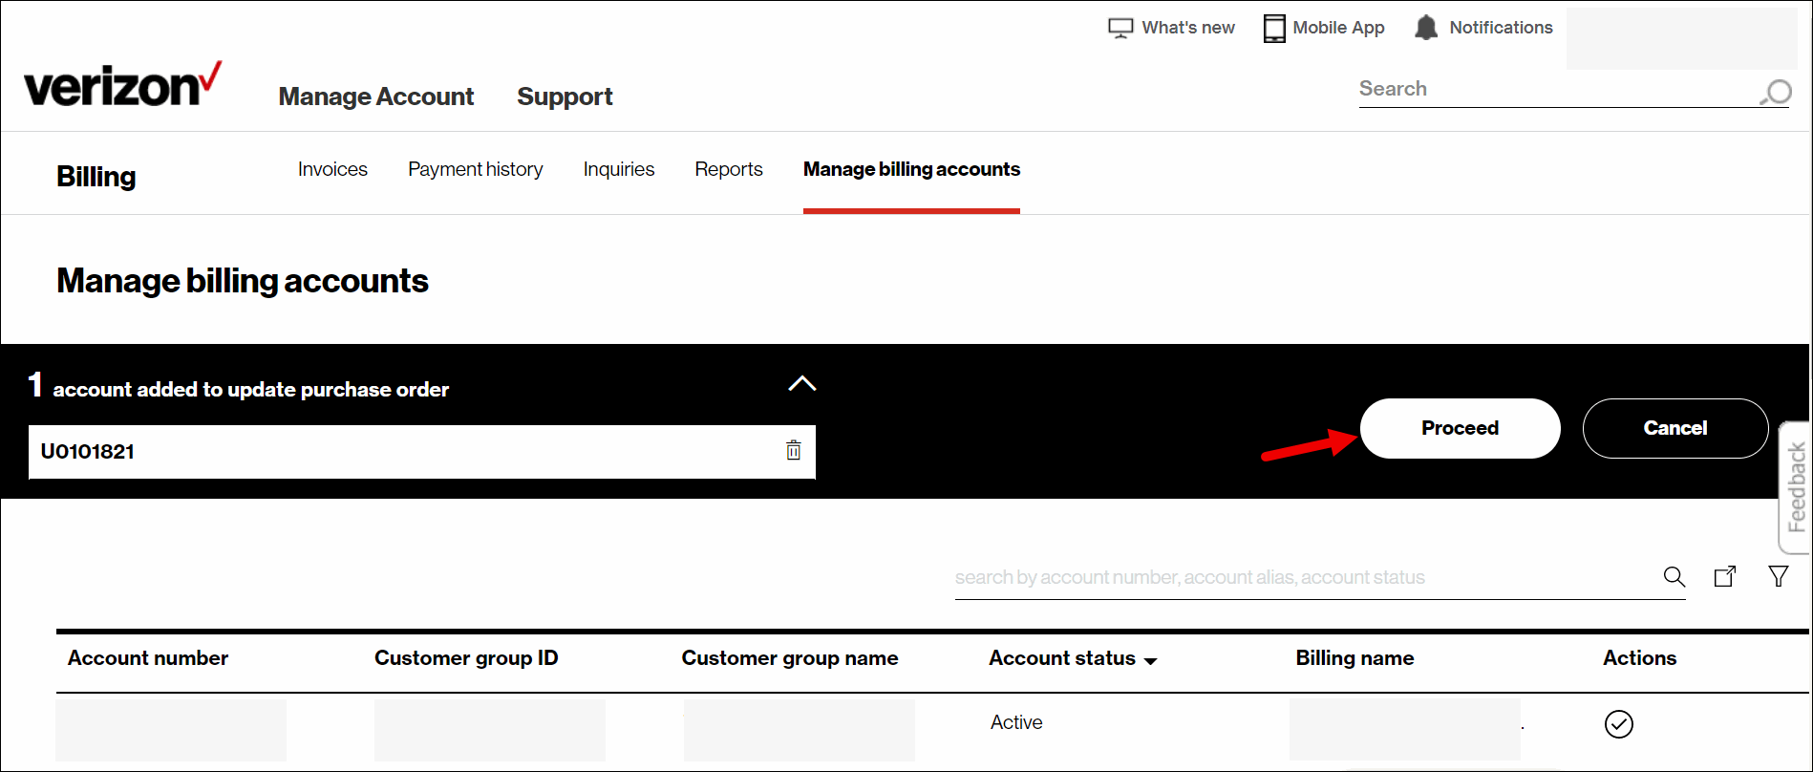Screen dimensions: 1813x772
Task: Click the Active status cell
Action: (1016, 722)
